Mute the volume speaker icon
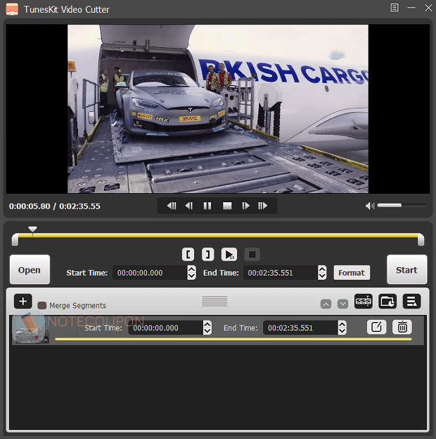Viewport: 436px width, 439px height. [x=369, y=206]
